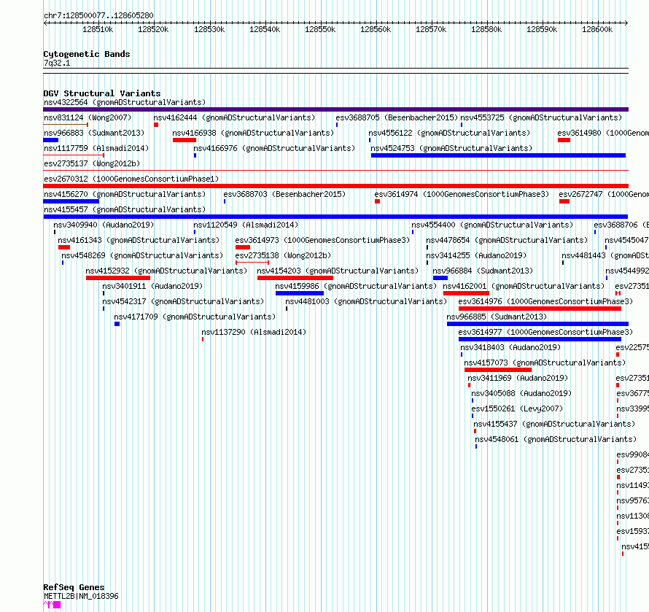Select the nsv4553725 gnomAD variant label
649x612 pixels.
click(x=541, y=117)
